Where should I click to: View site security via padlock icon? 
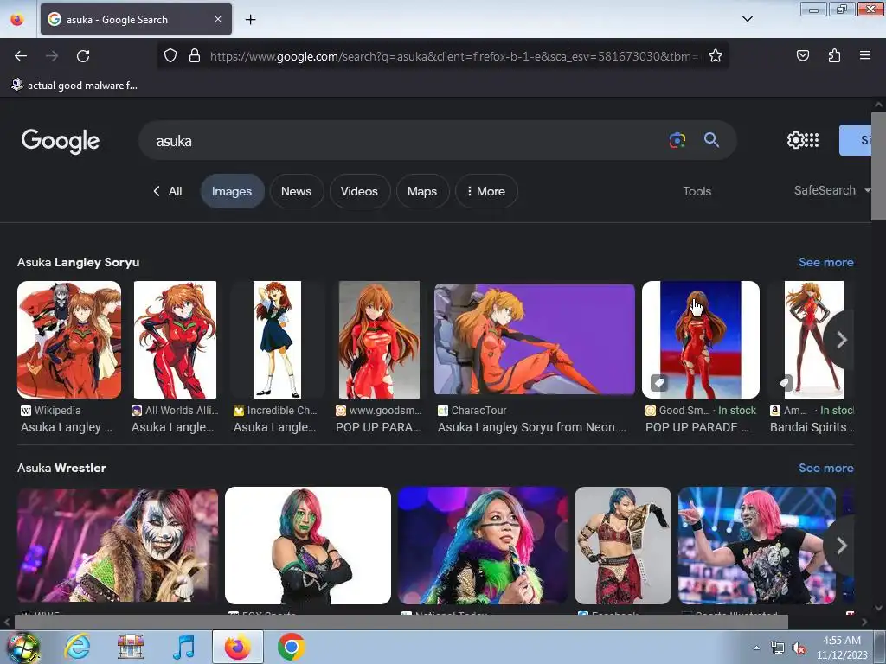click(195, 55)
